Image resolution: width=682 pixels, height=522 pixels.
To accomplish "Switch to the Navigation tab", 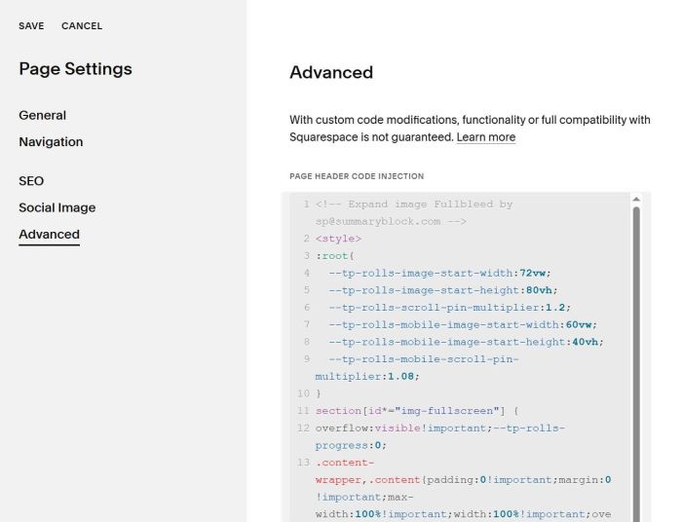I will coord(51,141).
